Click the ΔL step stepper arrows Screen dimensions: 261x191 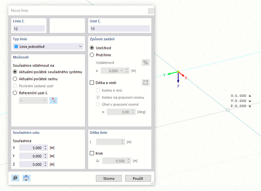click(128, 161)
